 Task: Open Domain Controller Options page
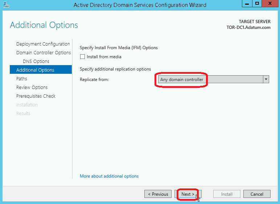44,53
